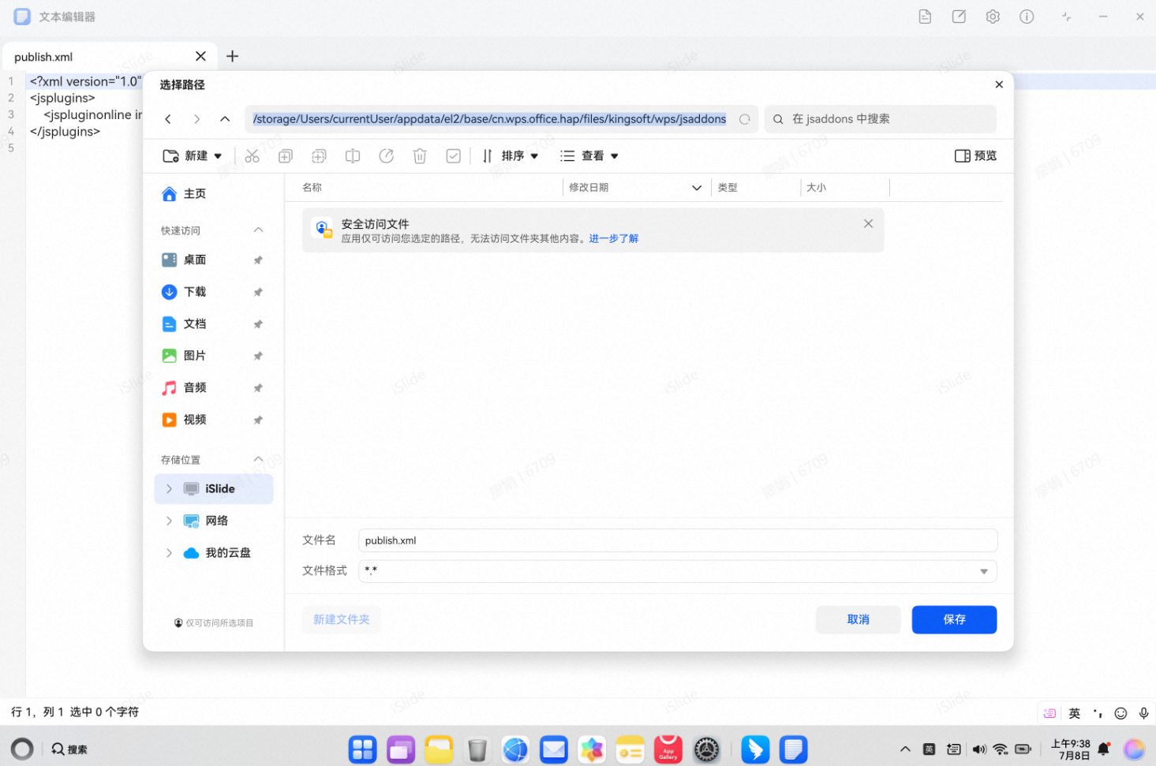Toggle the pin next to 桌面
Viewport: 1156px width, 766px height.
[257, 260]
